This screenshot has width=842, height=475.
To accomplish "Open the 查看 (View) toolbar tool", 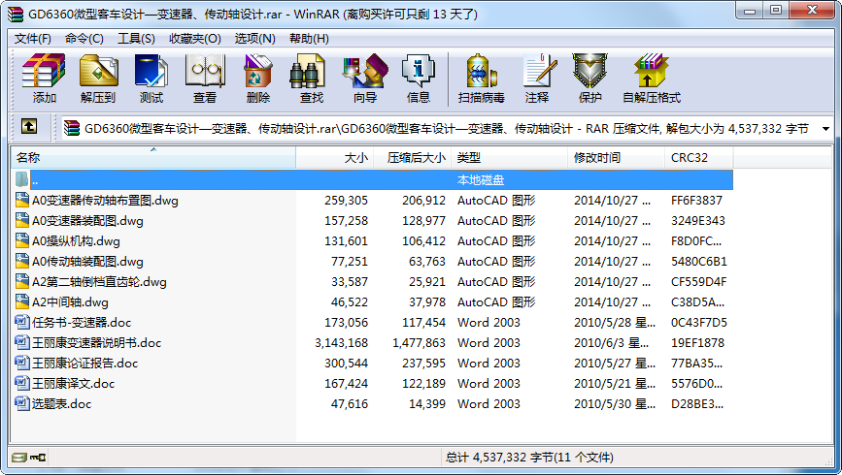I will coord(204,79).
